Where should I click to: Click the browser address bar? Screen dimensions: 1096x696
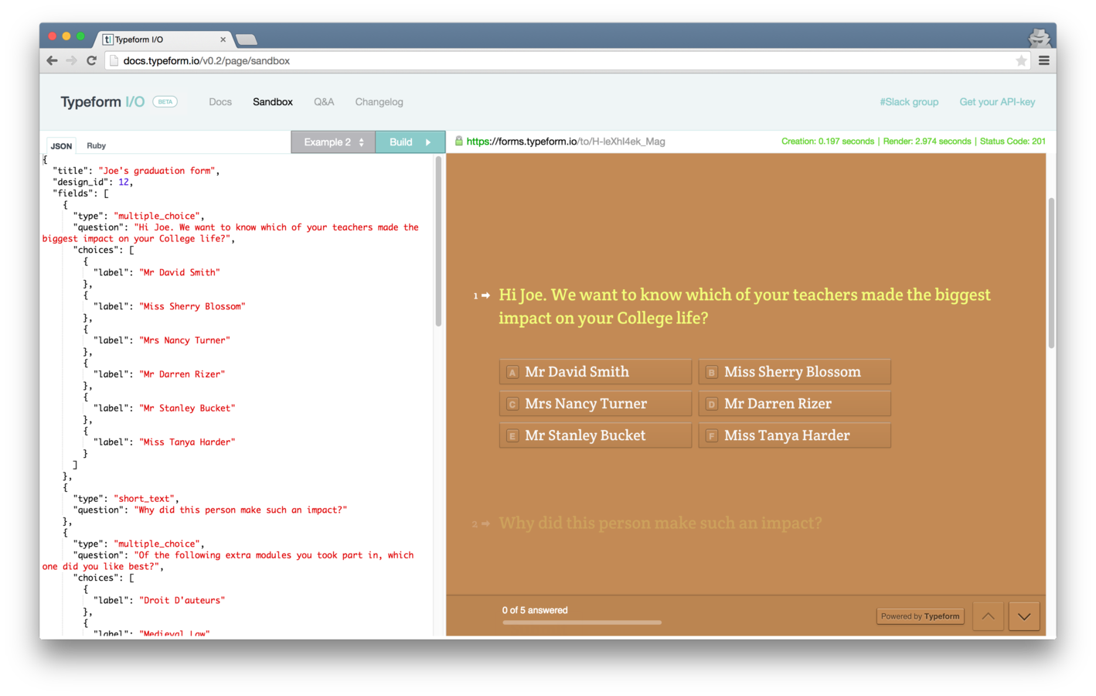(568, 60)
